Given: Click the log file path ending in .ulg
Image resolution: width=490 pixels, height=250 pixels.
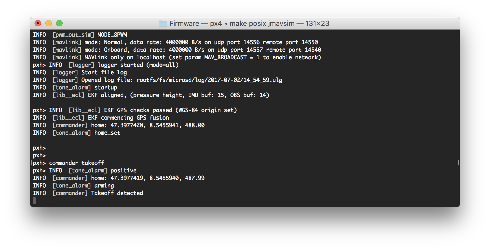Looking at the screenshot, I should pos(209,80).
